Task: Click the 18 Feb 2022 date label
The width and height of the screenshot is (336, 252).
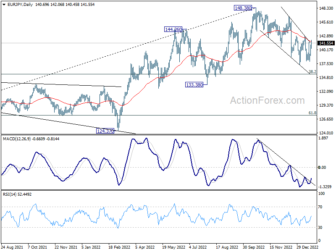Action: [119, 247]
